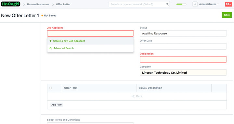
Task: Click the magnifier icon beside Advanced Search
Action: coord(51,48)
